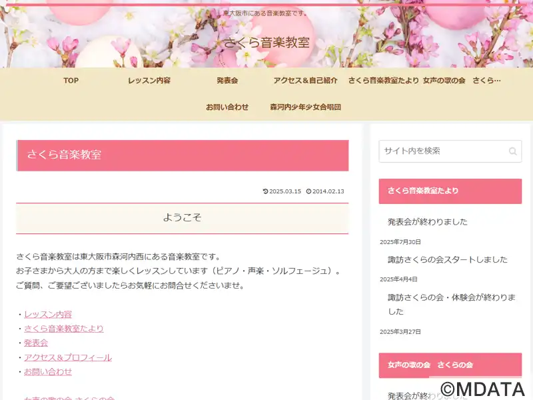Screen dimensions: 533x400
Task: Visit 森河内少年少女合唱団 menu item
Action: tap(305, 107)
